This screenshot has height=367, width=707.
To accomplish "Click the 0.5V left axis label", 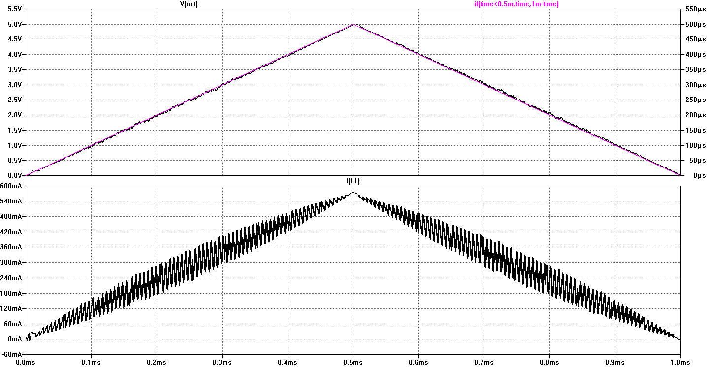I will (15, 161).
